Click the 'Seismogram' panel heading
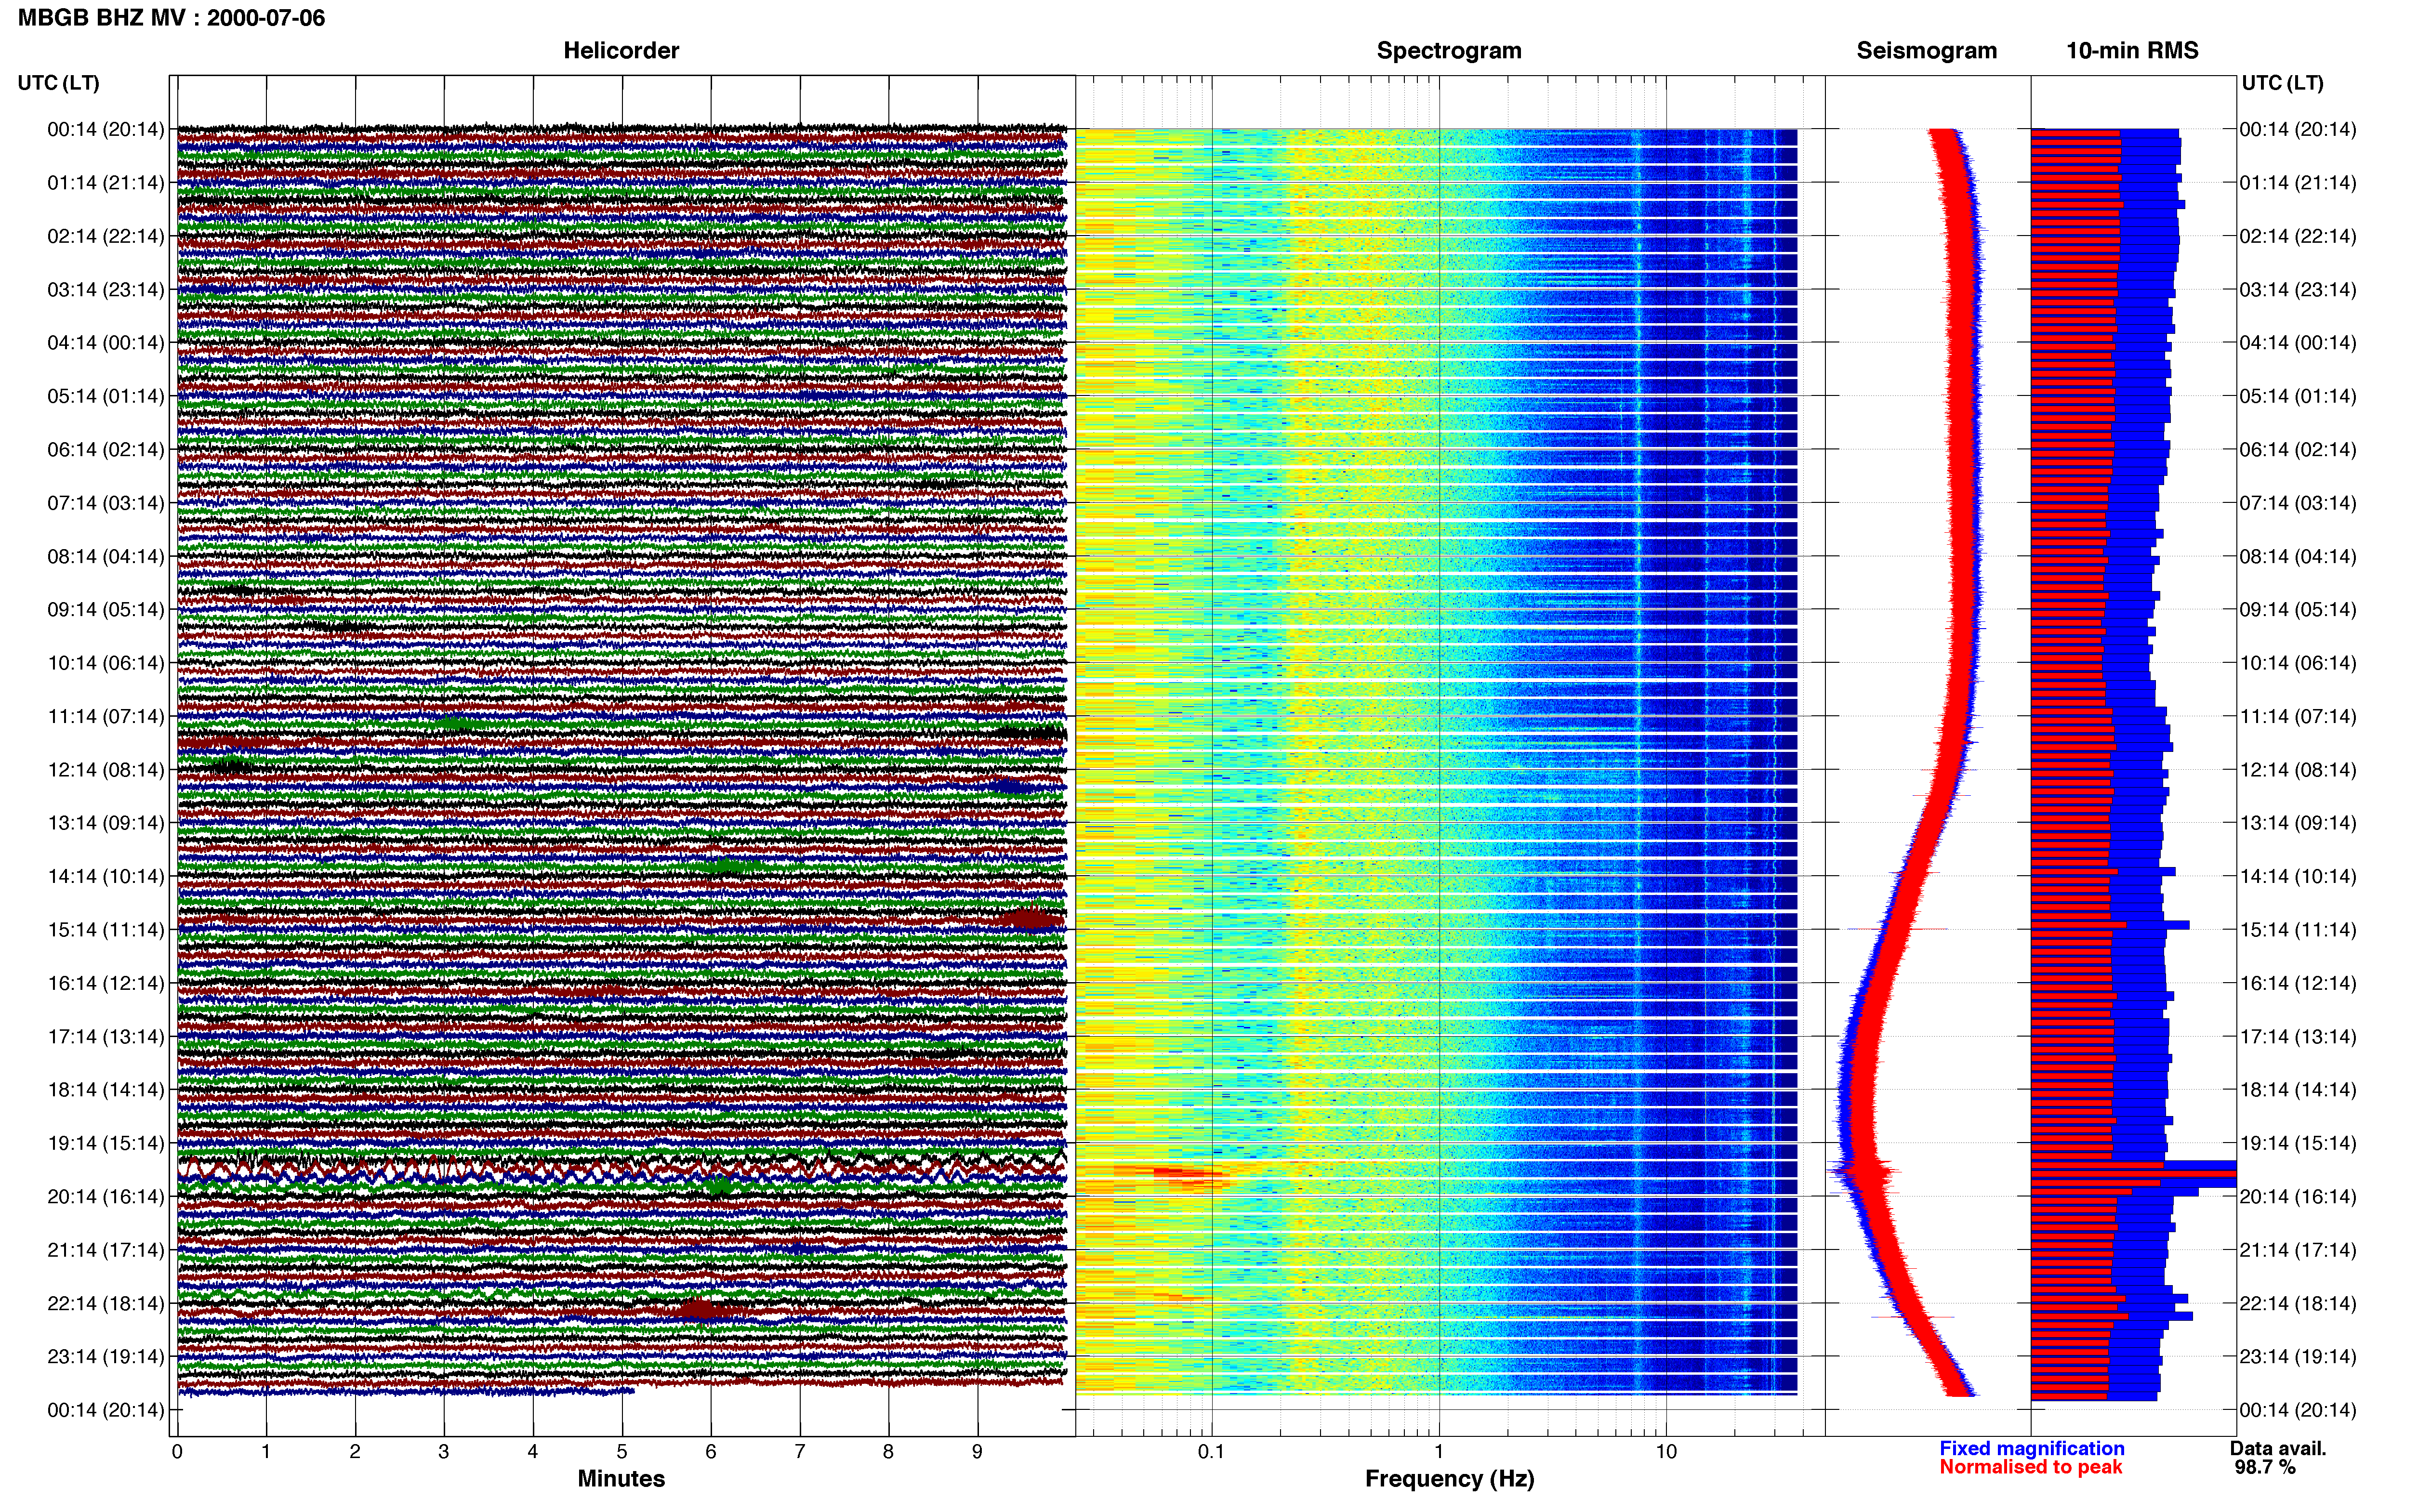This screenshot has width=2418, height=1512. [x=1926, y=50]
